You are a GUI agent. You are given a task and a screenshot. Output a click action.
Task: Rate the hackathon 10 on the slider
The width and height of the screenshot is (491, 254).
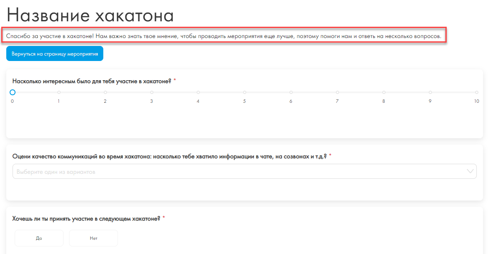tap(476, 92)
